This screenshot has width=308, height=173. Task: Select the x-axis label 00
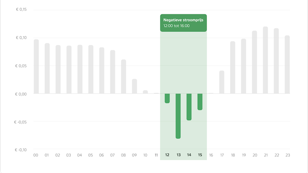pos(36,155)
